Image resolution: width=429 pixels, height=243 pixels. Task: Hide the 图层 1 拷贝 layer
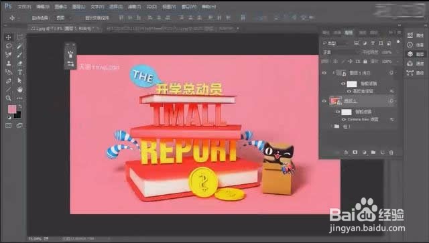(x=324, y=73)
